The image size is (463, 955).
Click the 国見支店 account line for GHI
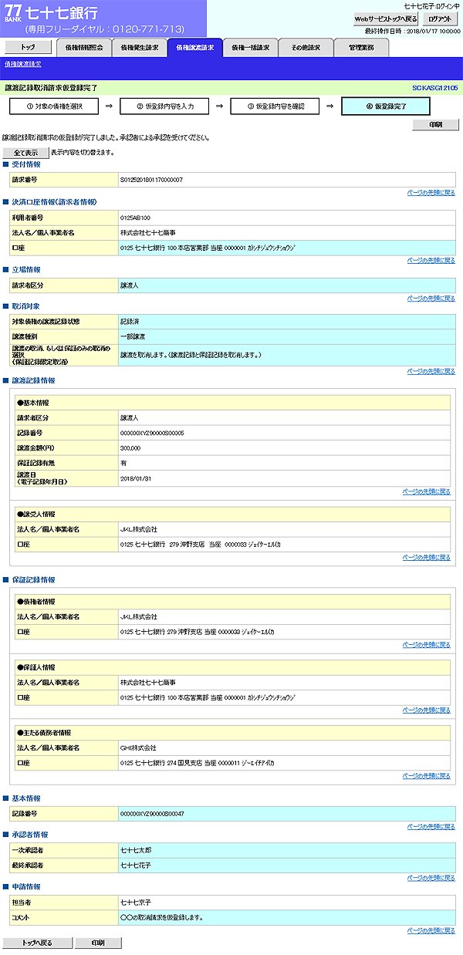pos(197,763)
